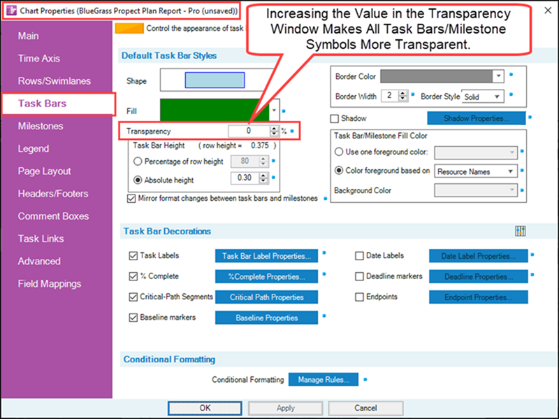559x419 pixels.
Task: Click the gray Border Color swatch
Action: click(x=437, y=76)
